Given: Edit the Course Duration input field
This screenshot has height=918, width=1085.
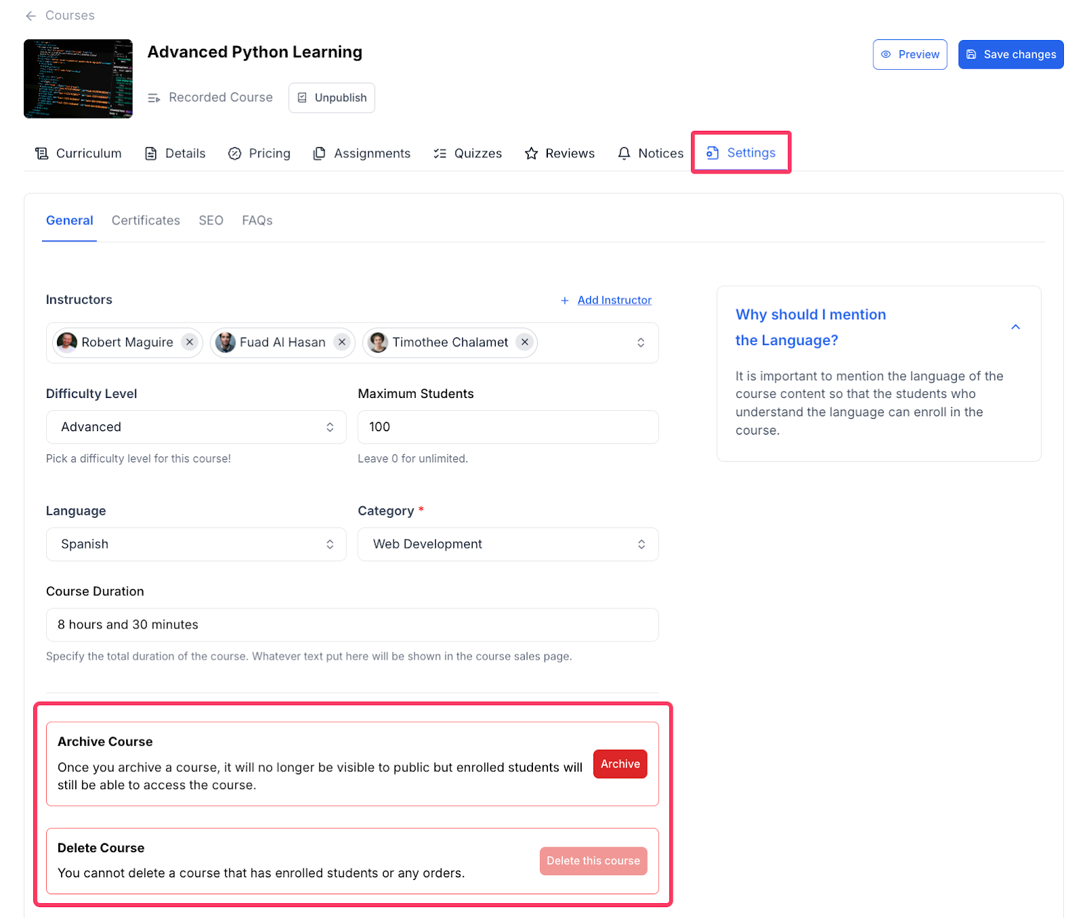Looking at the screenshot, I should [x=352, y=624].
